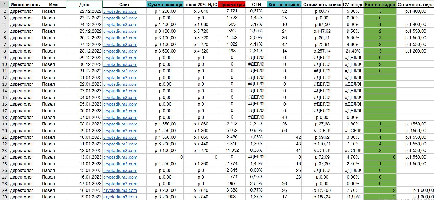Select the views cell "6 052"
434x200 pixels.
point(232,131)
